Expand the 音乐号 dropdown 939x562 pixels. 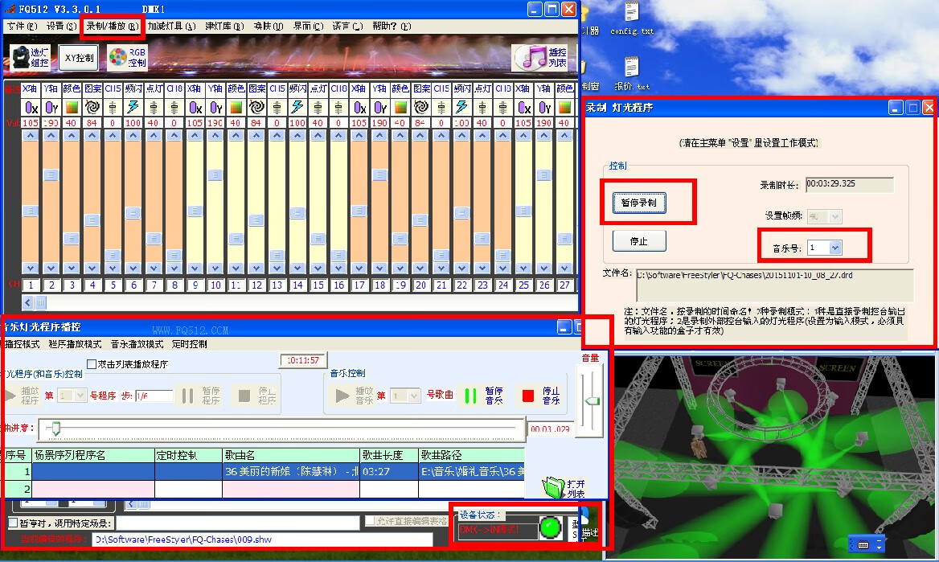834,248
